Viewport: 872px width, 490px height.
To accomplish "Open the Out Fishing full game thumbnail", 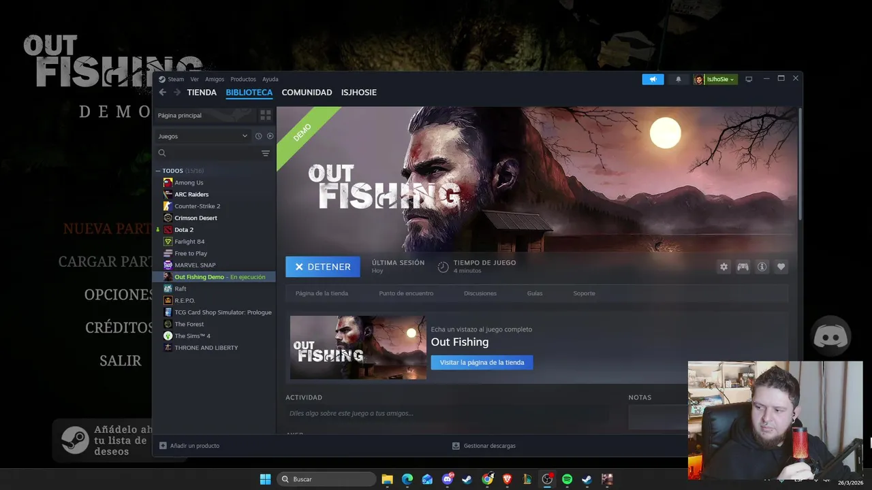I will click(358, 347).
